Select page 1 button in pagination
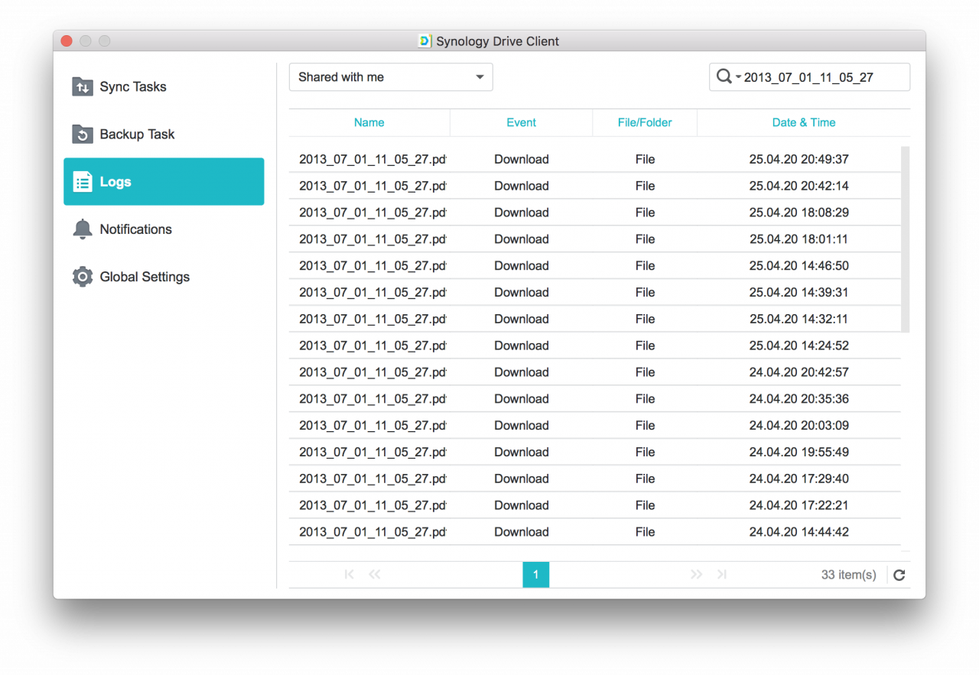This screenshot has width=979, height=675. pyautogui.click(x=535, y=575)
